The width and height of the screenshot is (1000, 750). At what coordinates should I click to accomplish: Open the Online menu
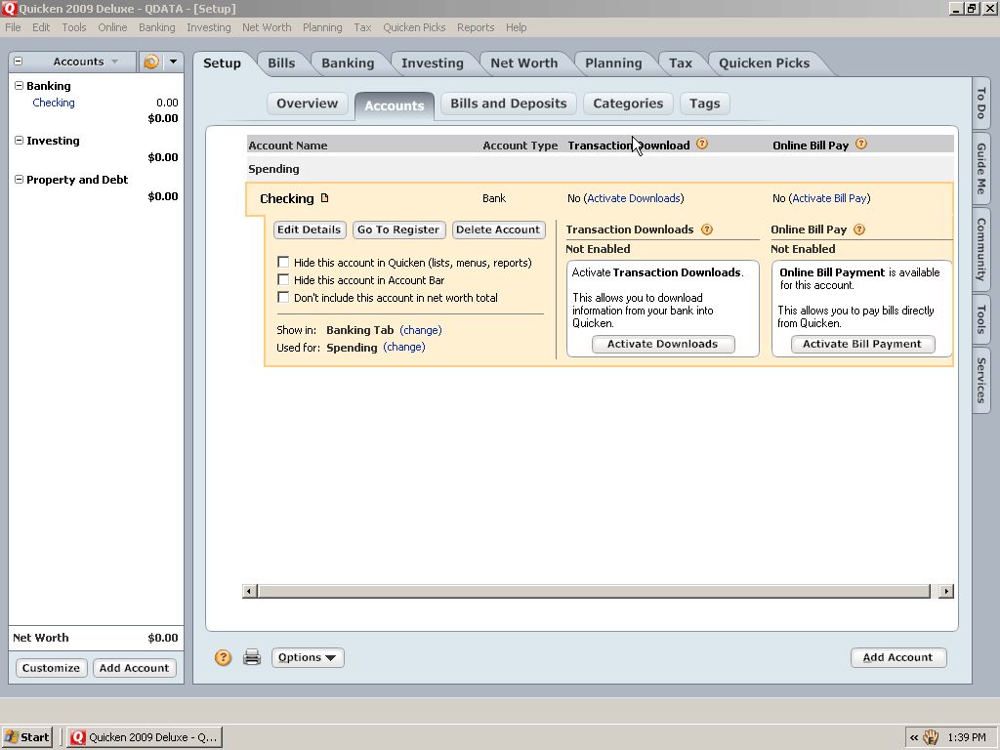click(112, 27)
